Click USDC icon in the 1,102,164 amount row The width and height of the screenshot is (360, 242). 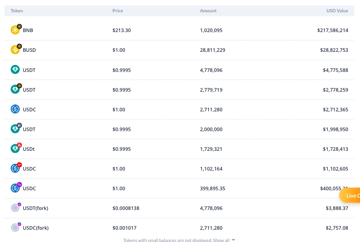(x=15, y=168)
